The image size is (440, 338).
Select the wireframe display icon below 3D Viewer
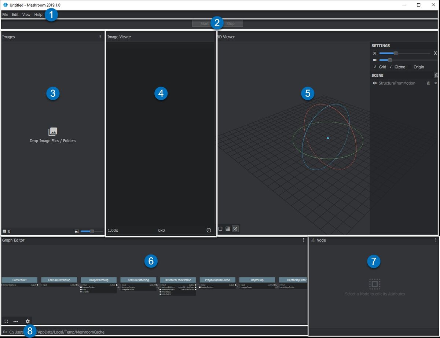[235, 228]
